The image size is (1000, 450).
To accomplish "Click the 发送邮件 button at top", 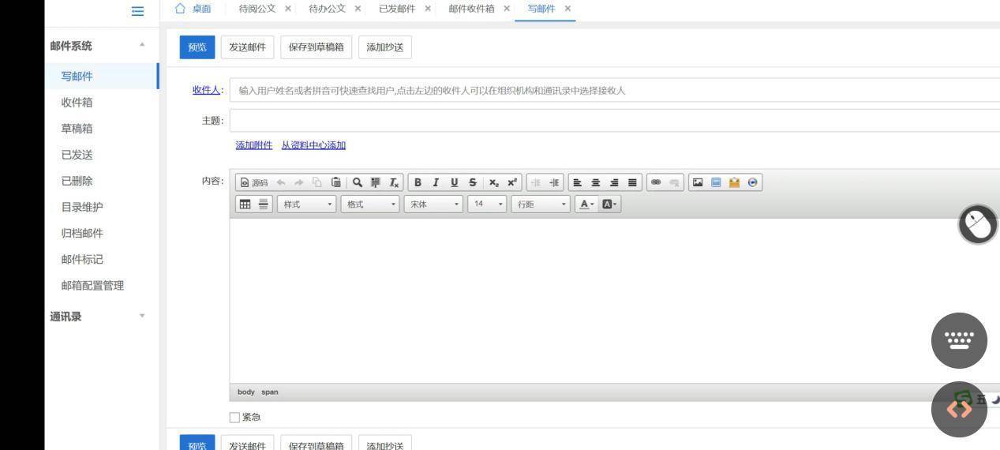I will 247,47.
